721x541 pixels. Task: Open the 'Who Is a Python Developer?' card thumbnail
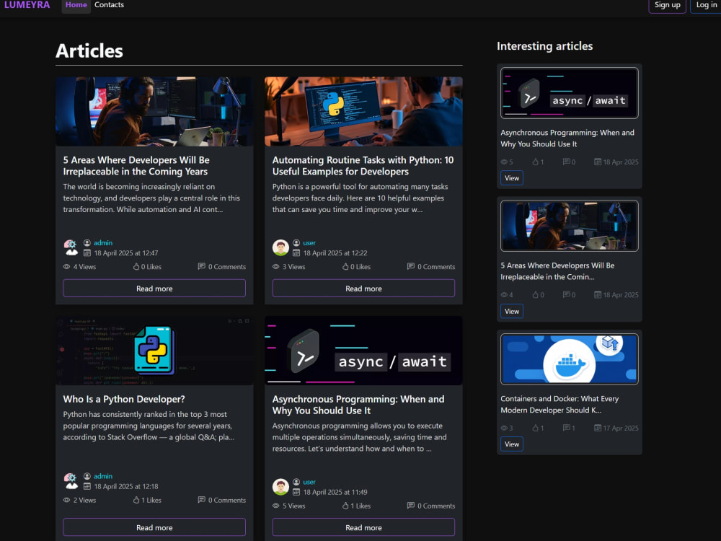[x=154, y=351]
